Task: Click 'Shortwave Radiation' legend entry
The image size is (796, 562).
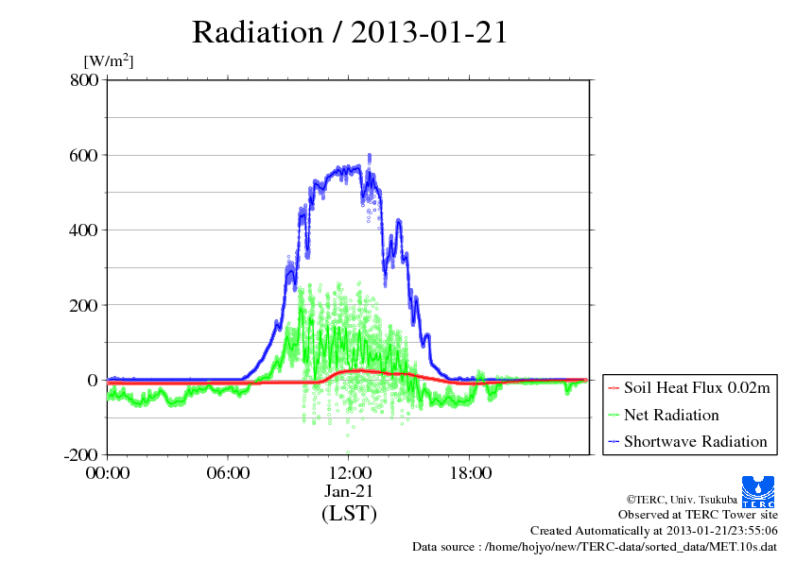Action: [696, 441]
